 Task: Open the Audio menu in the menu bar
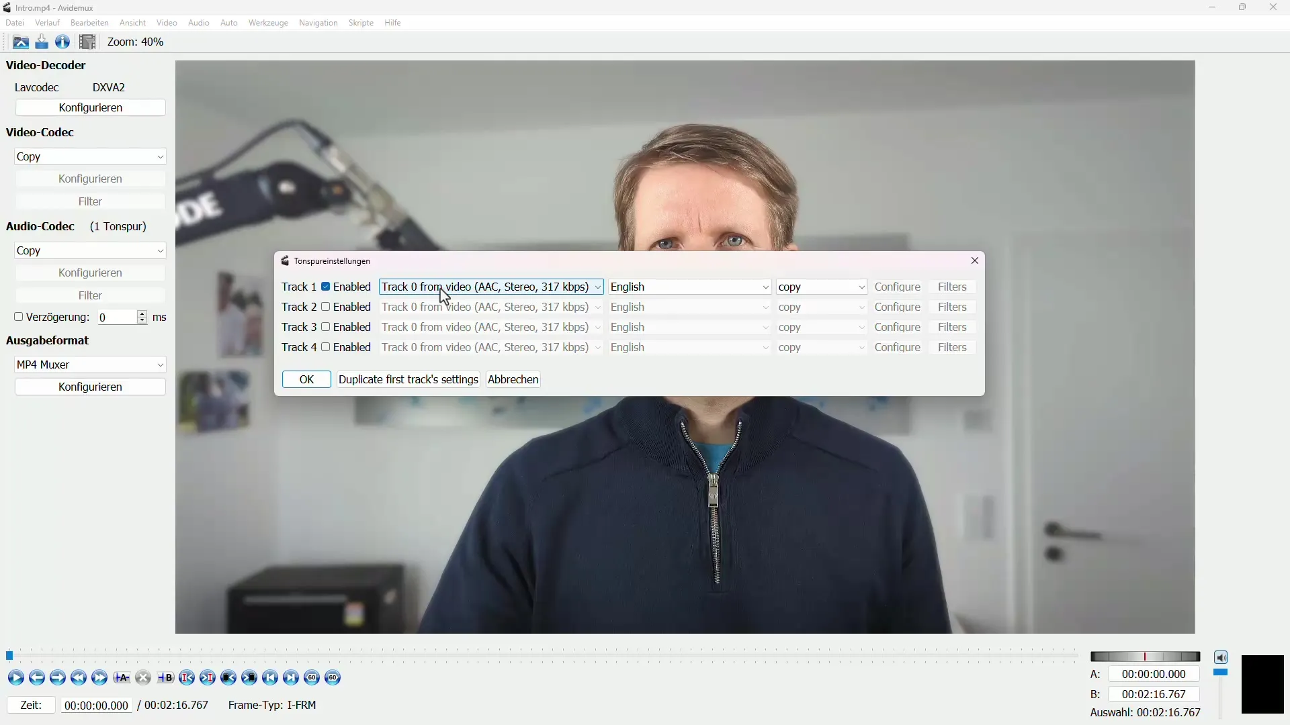pyautogui.click(x=198, y=22)
